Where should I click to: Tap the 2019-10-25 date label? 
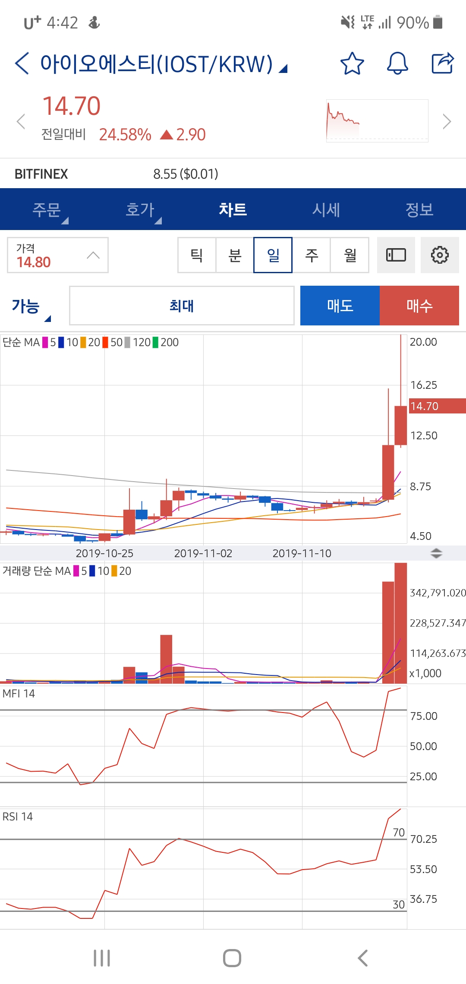pos(104,553)
